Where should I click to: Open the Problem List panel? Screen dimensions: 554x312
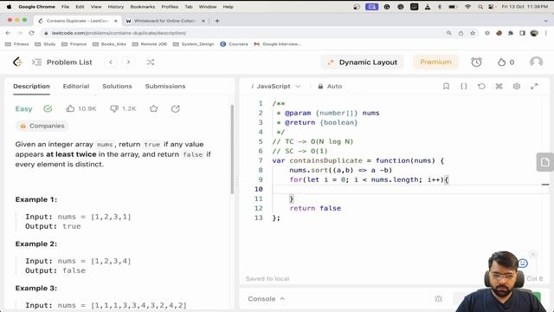62,62
